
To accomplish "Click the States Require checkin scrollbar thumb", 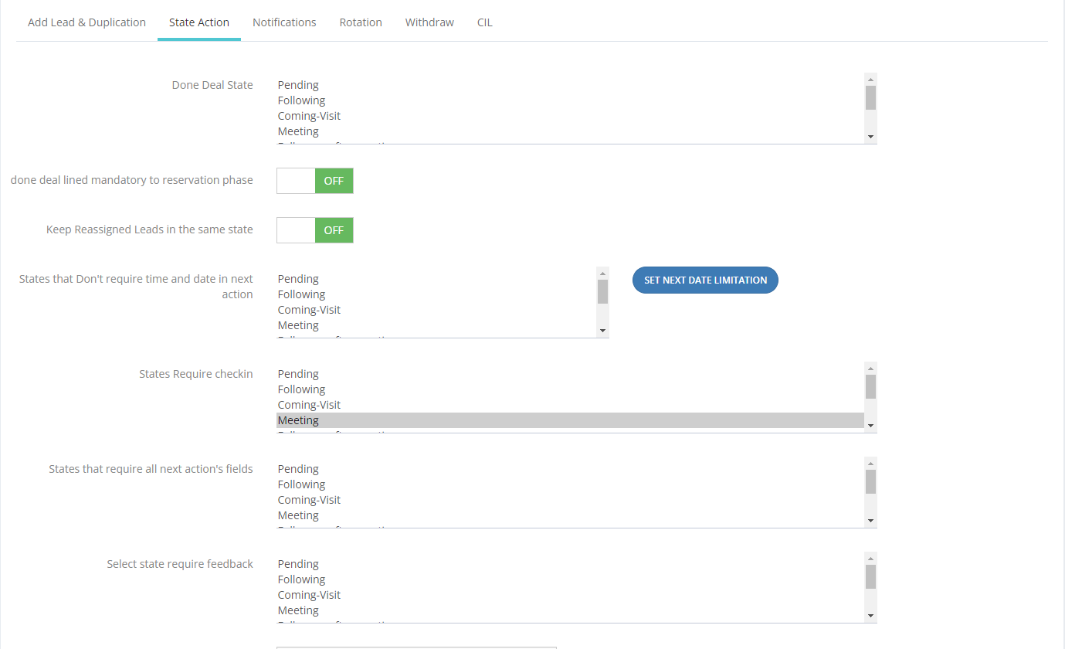I will click(870, 387).
